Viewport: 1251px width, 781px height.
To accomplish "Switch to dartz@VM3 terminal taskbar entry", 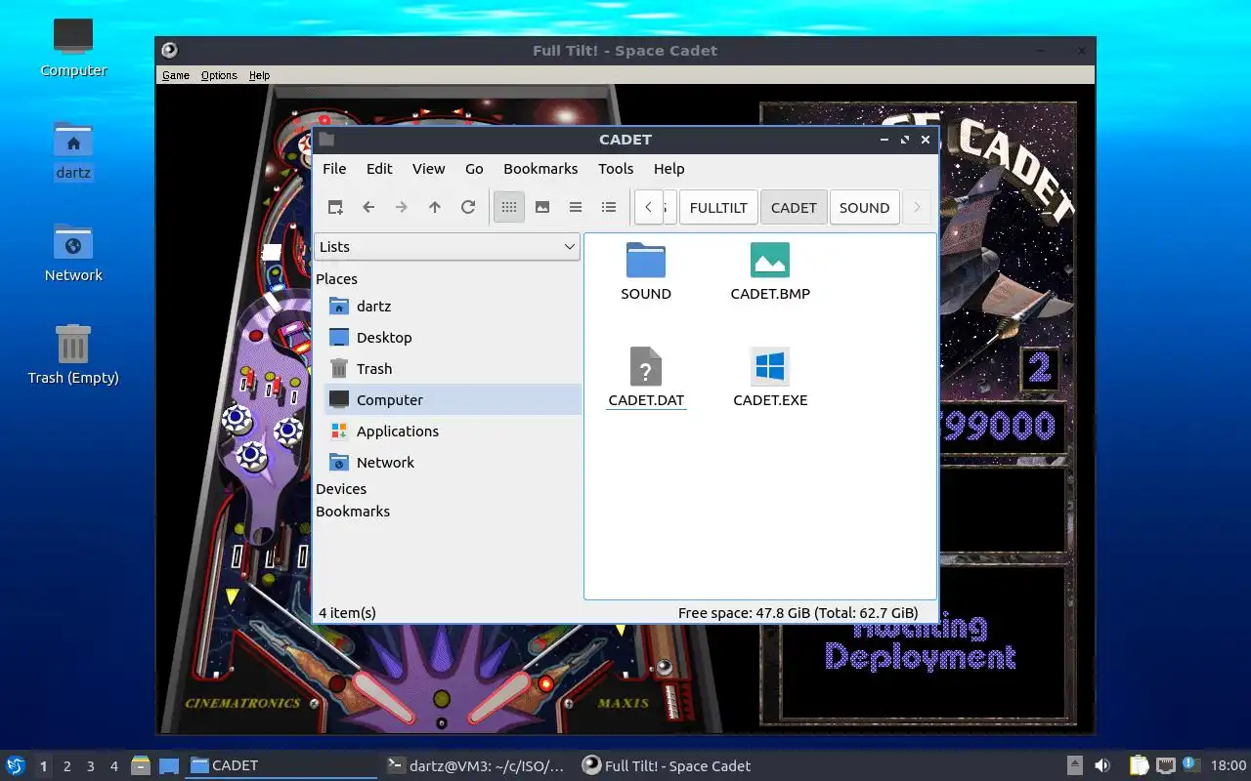I will pos(476,765).
